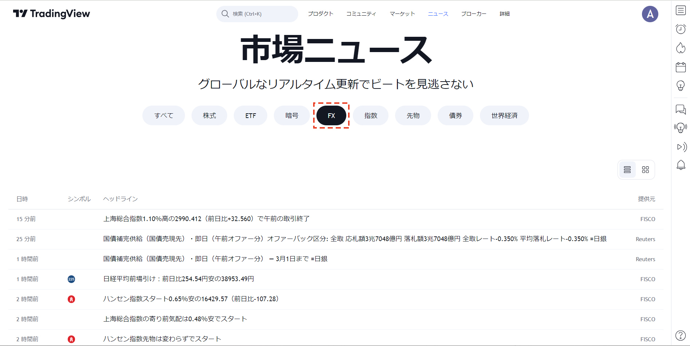Open the コミュニティ menu
This screenshot has width=690, height=346.
[361, 14]
